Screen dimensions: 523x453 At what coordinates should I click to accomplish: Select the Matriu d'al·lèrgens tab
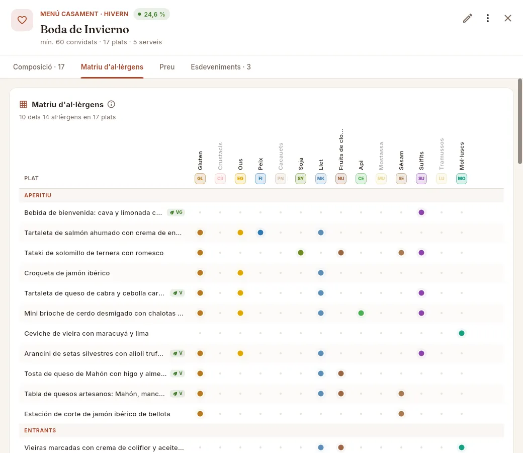tap(112, 67)
